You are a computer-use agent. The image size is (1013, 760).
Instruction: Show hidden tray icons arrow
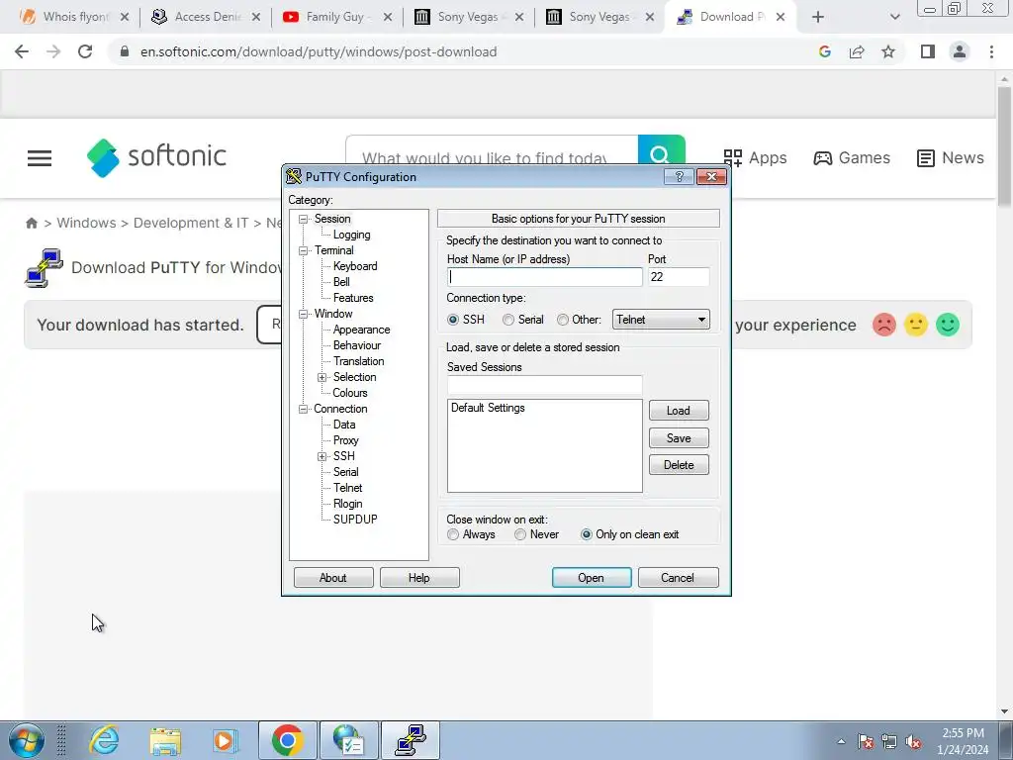841,741
